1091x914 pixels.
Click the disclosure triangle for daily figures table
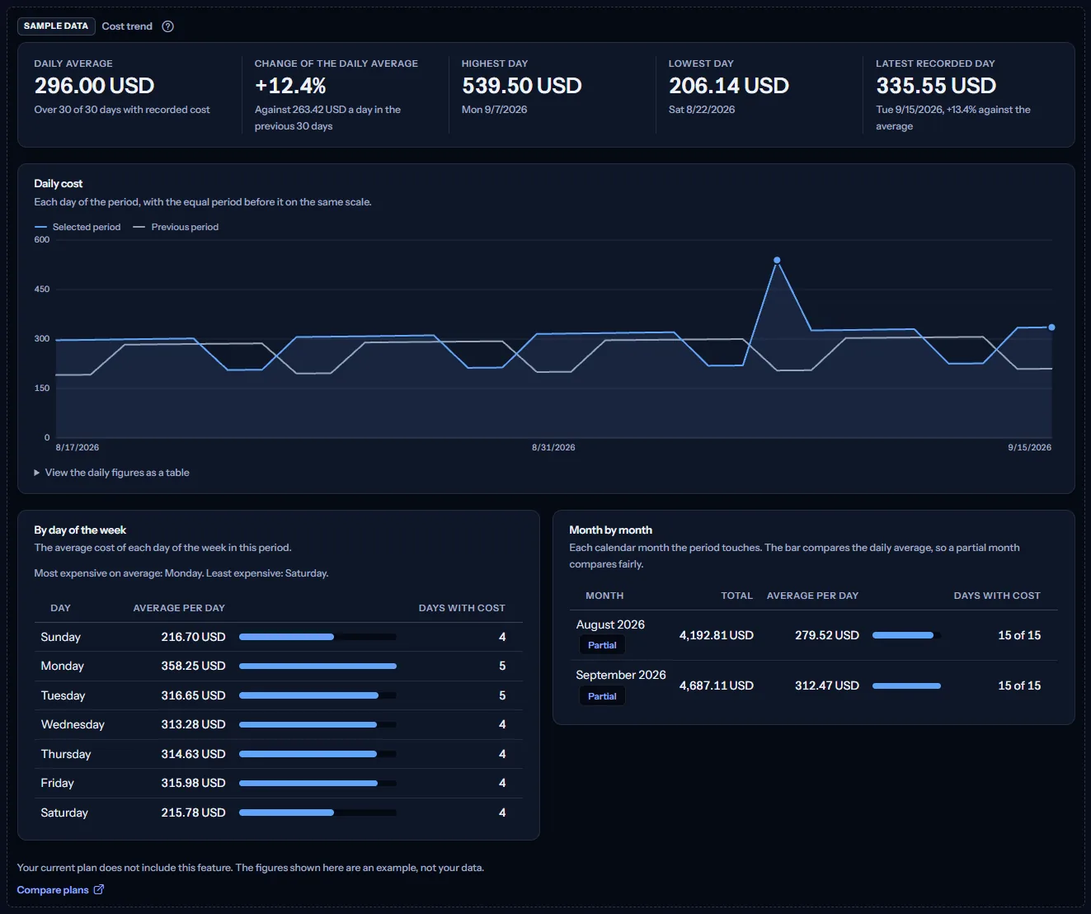(x=36, y=473)
